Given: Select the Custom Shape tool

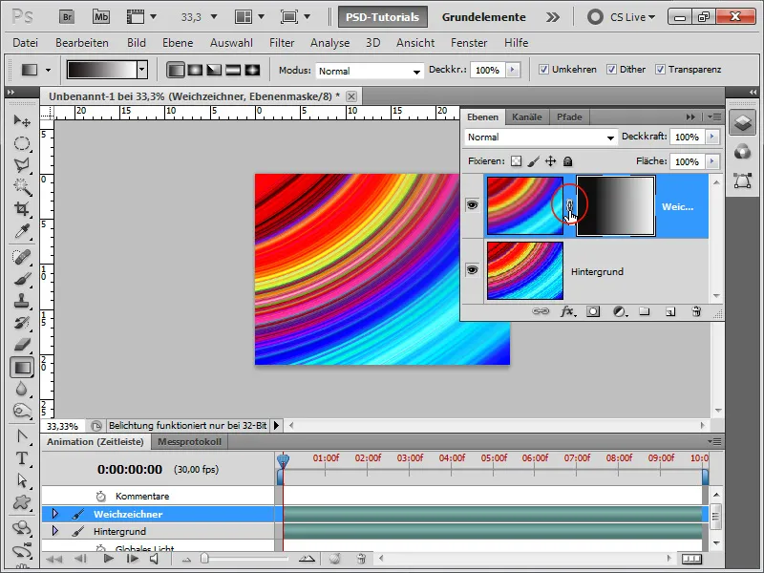Looking at the screenshot, I should [22, 502].
